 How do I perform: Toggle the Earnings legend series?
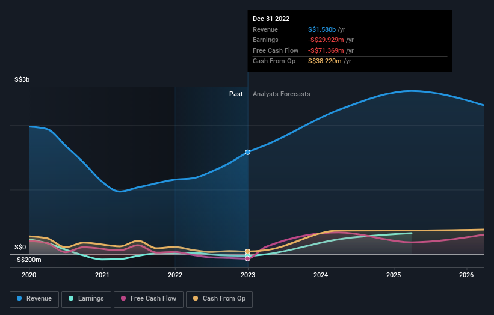click(86, 299)
